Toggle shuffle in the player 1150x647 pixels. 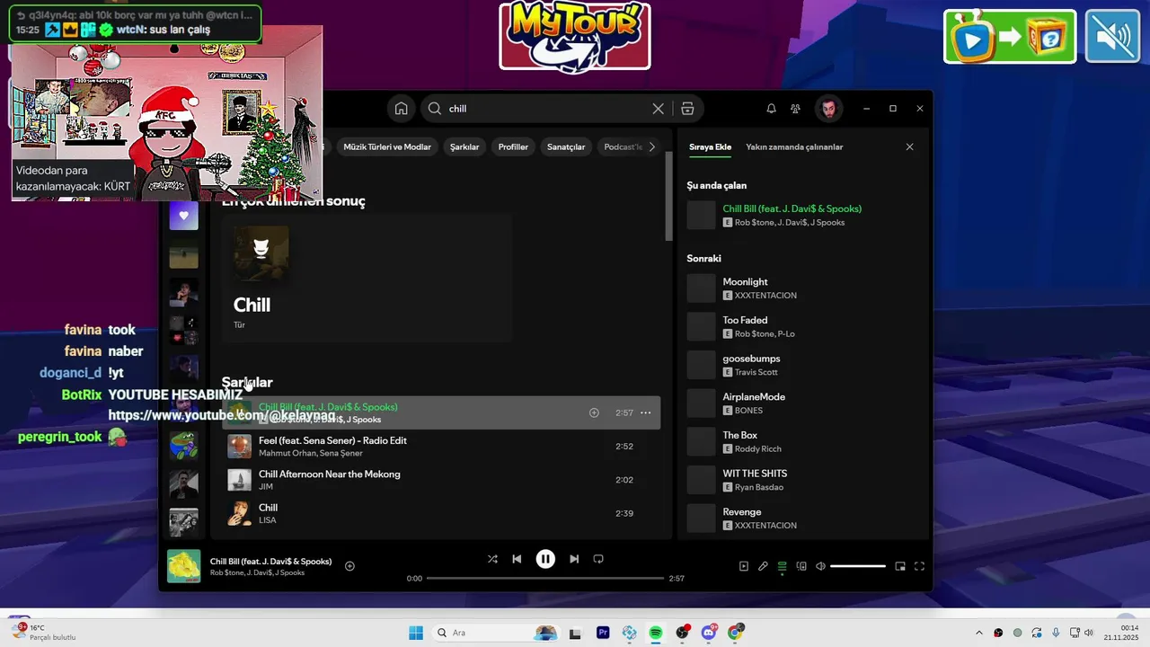[492, 559]
